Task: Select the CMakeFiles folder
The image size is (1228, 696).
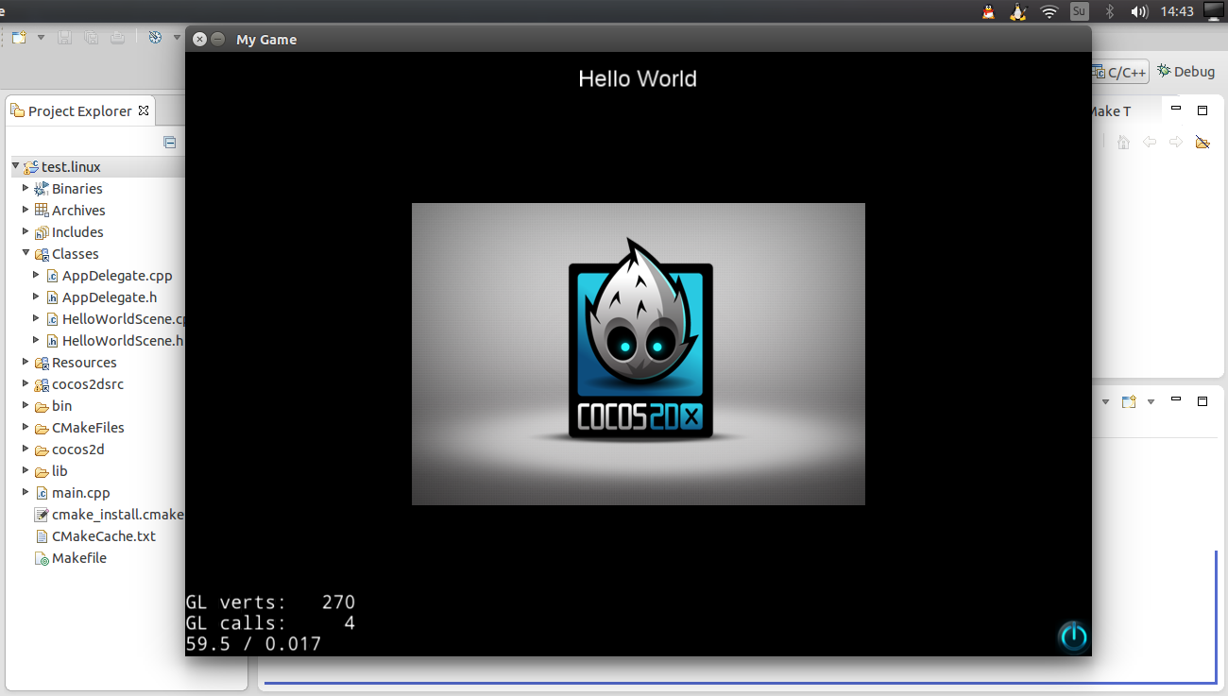Action: click(x=88, y=428)
